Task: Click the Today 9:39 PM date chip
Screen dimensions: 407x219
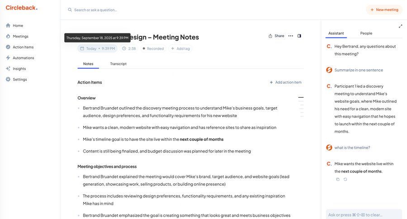Action: (x=97, y=48)
